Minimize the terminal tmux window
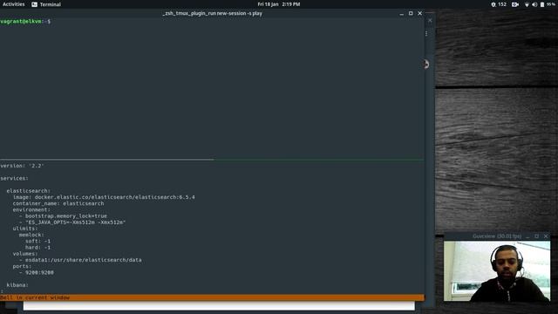This screenshot has width=558, height=314. tap(401, 14)
